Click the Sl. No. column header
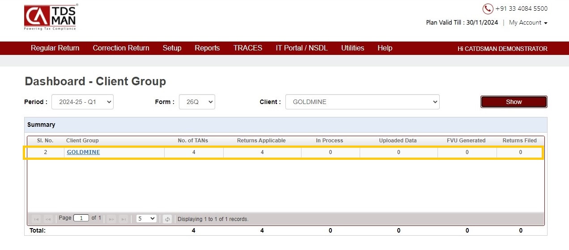Viewport: 569px width, 250px height. coord(45,140)
